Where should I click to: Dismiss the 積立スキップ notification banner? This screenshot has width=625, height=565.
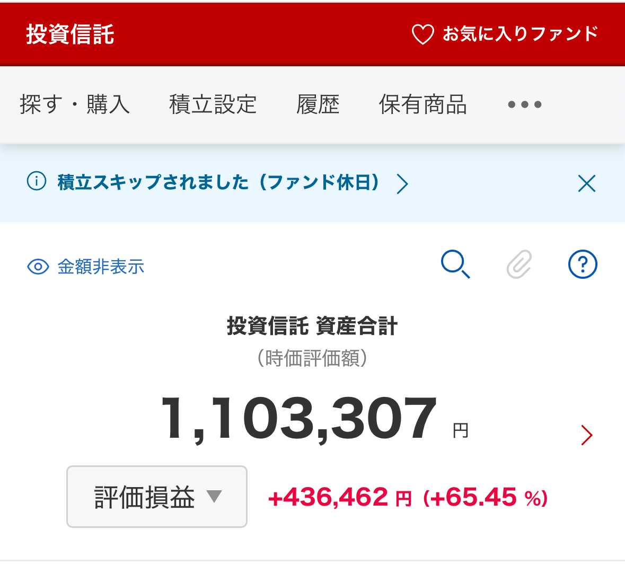[x=586, y=183]
